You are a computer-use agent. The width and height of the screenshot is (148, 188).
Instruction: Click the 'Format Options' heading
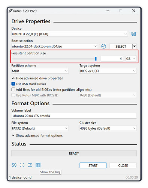click(30, 103)
